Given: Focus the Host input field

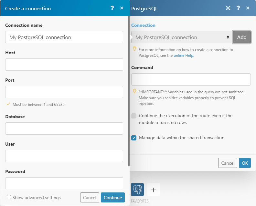Looking at the screenshot, I should 64,65.
